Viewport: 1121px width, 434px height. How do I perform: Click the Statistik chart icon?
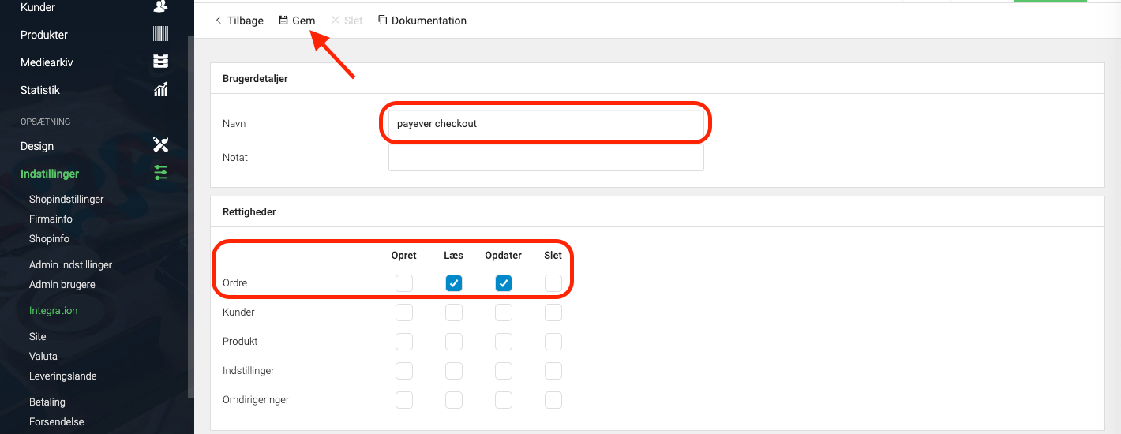pos(160,89)
